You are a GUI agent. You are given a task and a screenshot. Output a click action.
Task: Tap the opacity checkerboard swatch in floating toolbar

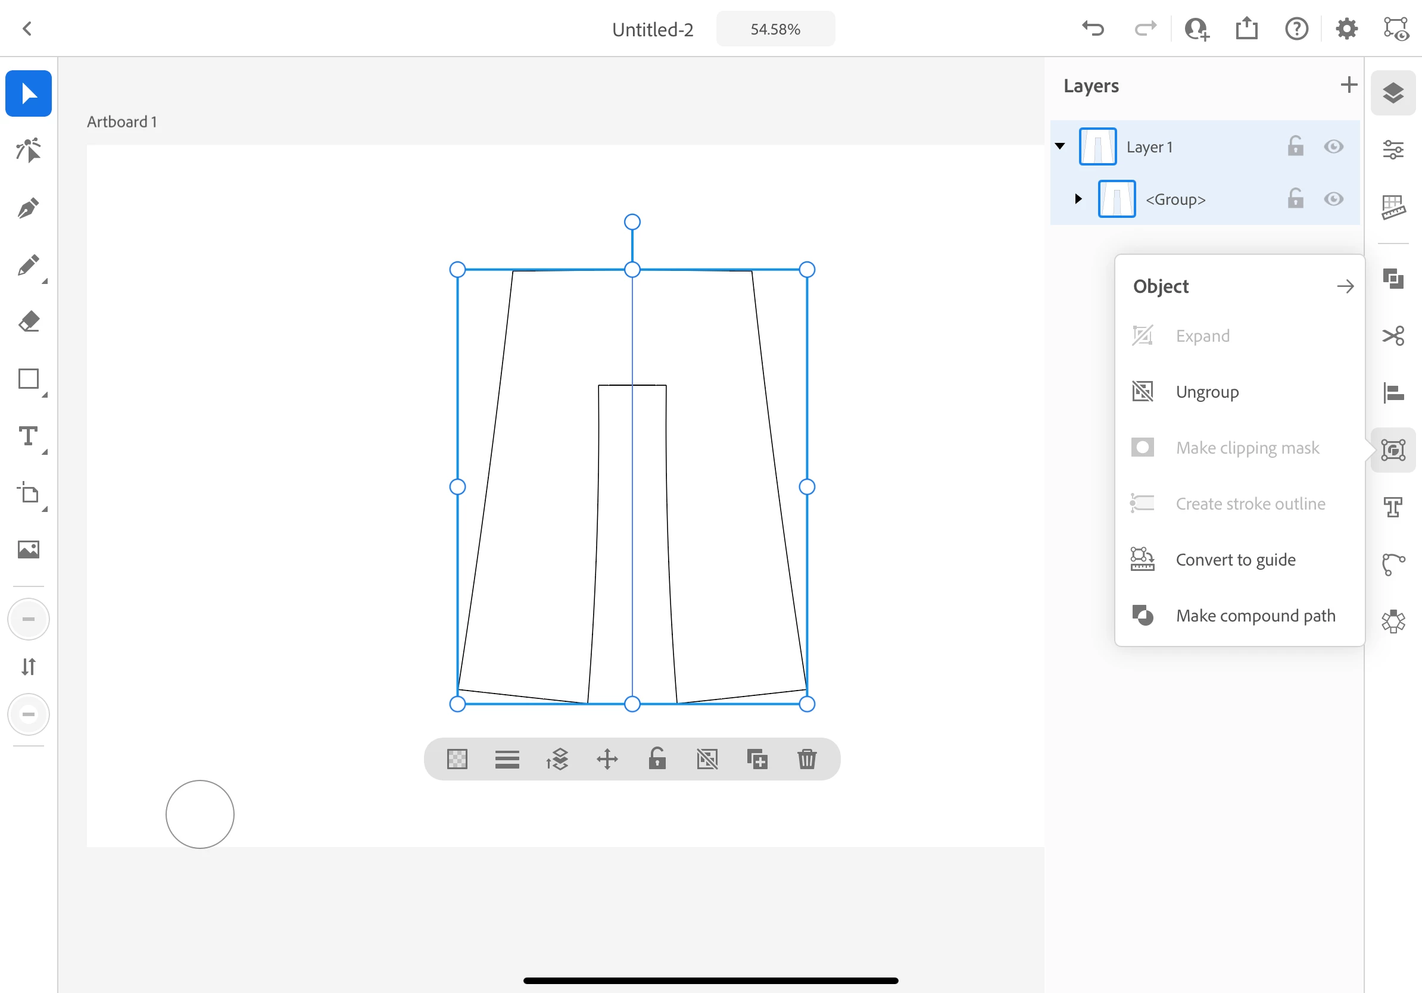457,759
